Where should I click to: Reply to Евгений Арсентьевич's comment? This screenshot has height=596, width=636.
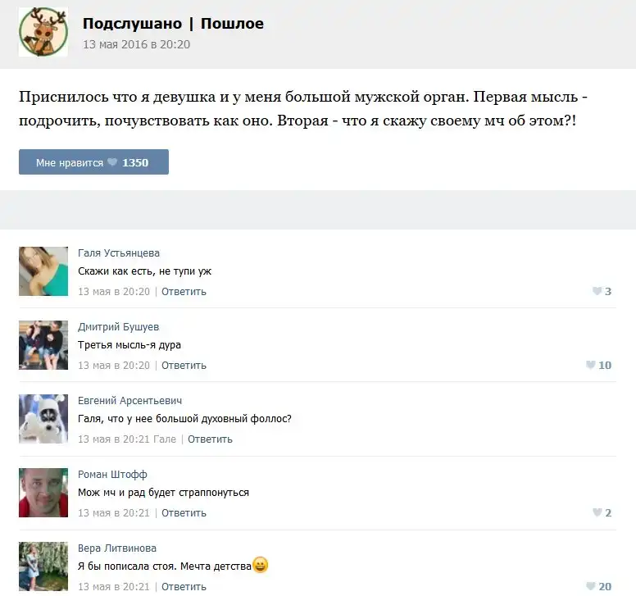[x=210, y=439]
